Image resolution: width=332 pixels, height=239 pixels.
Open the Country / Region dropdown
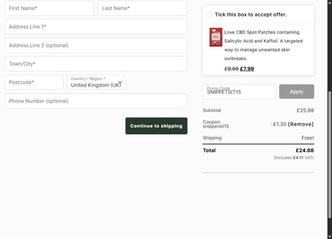pyautogui.click(x=96, y=82)
